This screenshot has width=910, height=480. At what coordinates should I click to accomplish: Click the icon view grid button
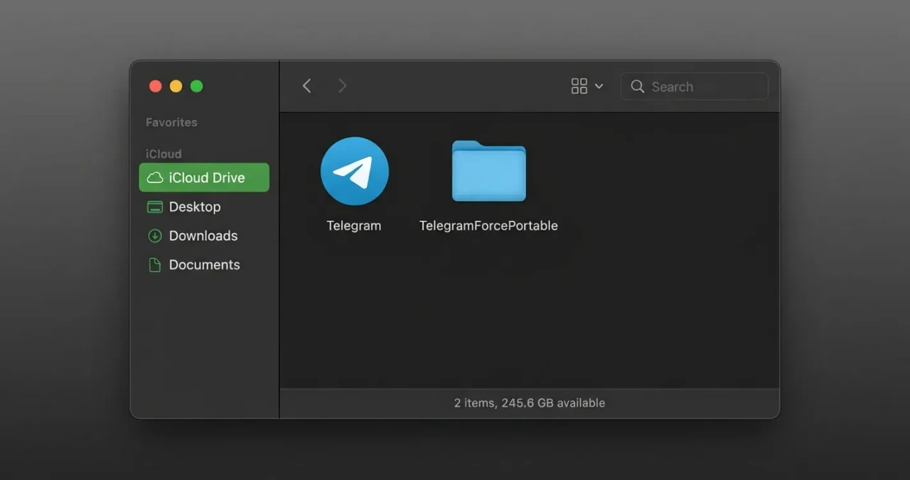(x=579, y=86)
